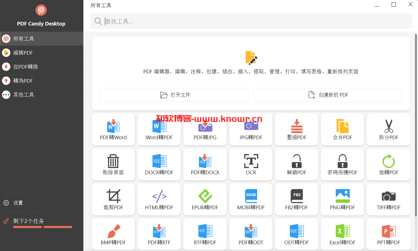Maximize the PDF Candy window
The image size is (418, 251).
click(394, 4)
